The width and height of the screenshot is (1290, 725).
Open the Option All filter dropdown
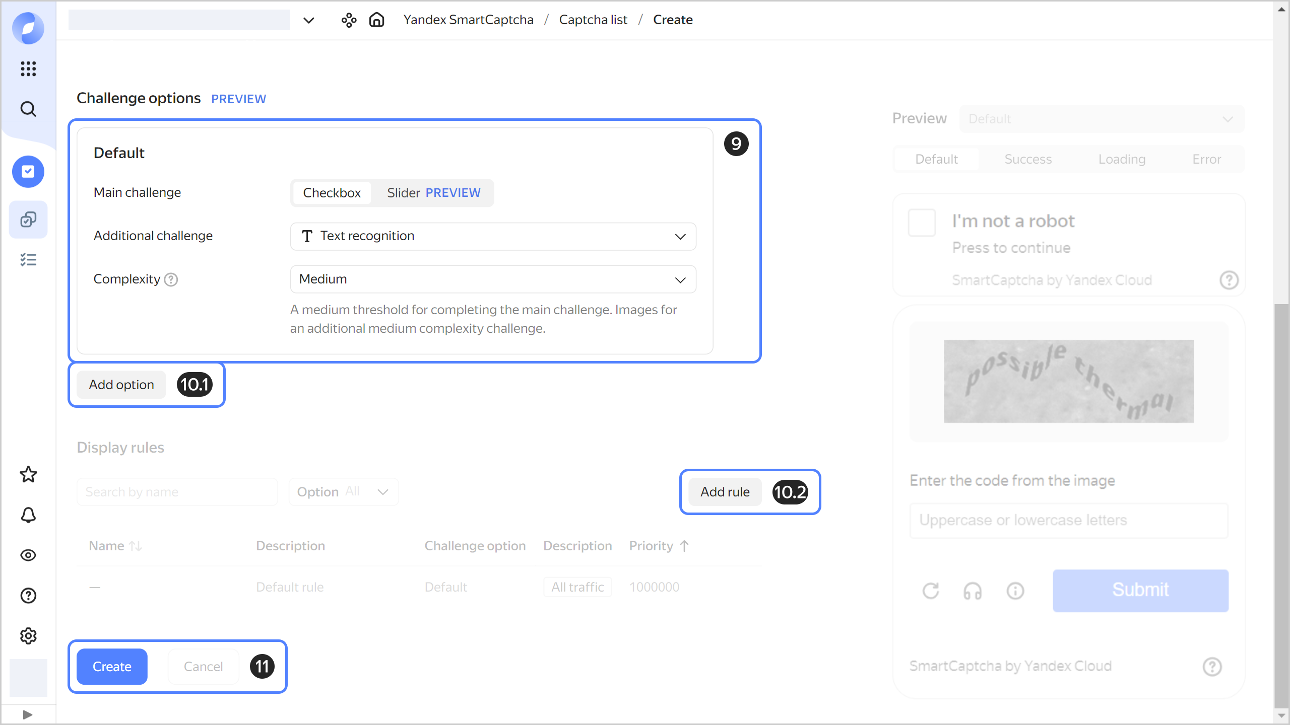pos(343,492)
